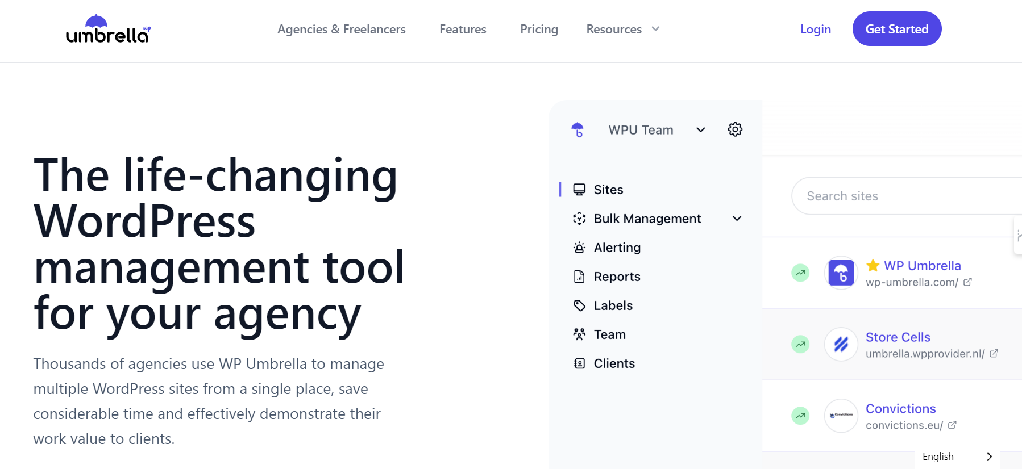Click the green status icon for WP Umbrella
This screenshot has width=1022, height=469.
[800, 273]
